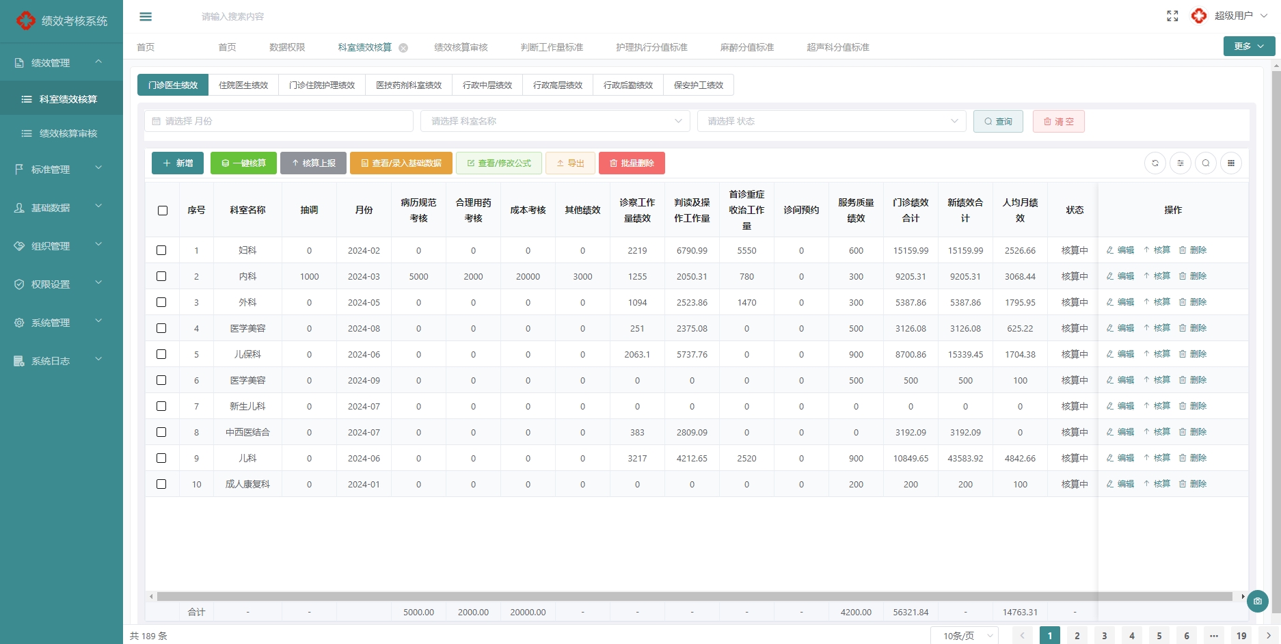Expand the 系统管理 sidebar menu
1281x644 pixels.
pos(62,322)
